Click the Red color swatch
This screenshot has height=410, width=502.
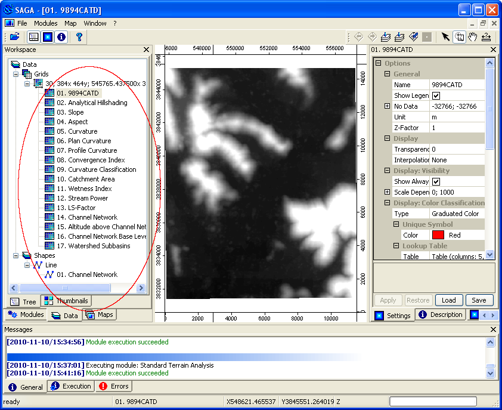pos(438,235)
